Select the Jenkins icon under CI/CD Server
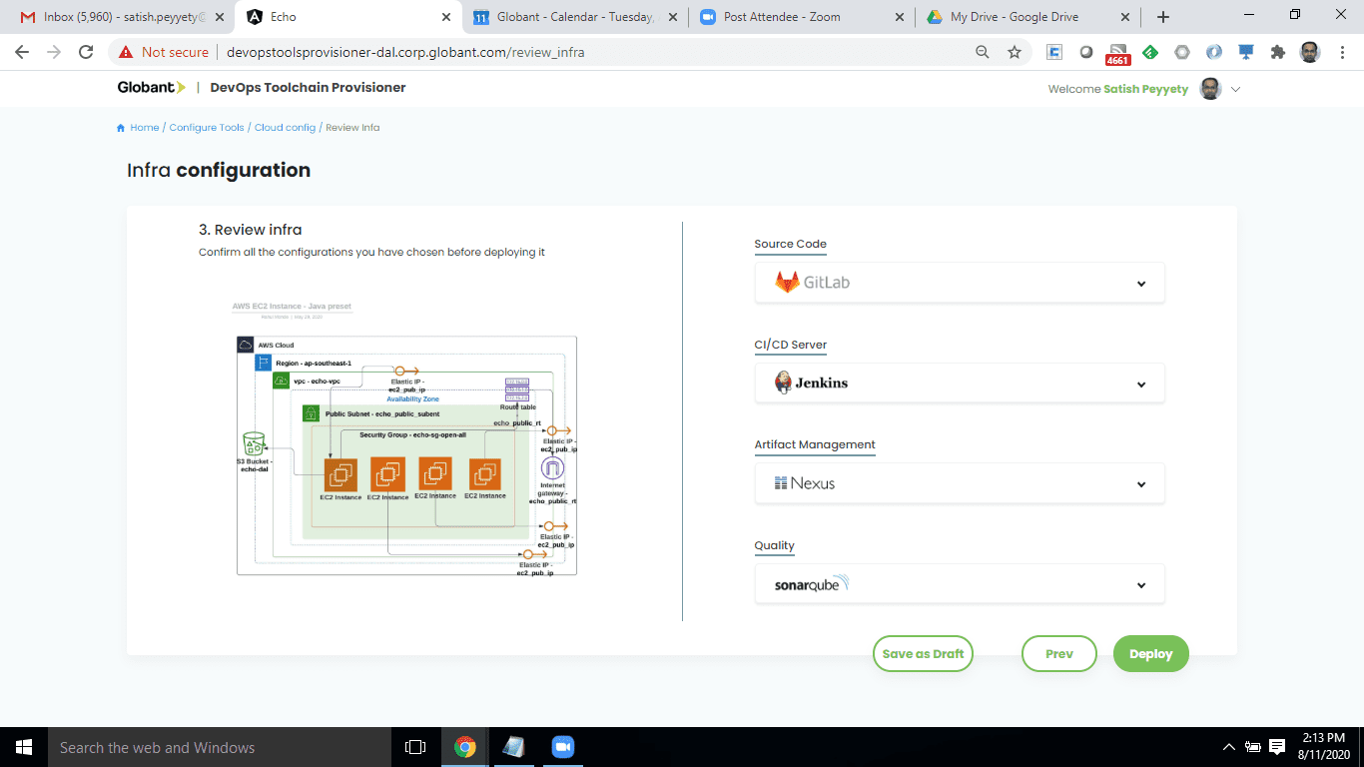Image resolution: width=1364 pixels, height=767 pixels. click(784, 383)
